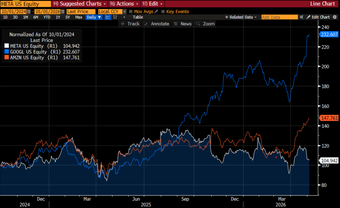Viewport: 340px width, 208px height.
Task: Select the 1Y time range
Action: [x=58, y=17]
